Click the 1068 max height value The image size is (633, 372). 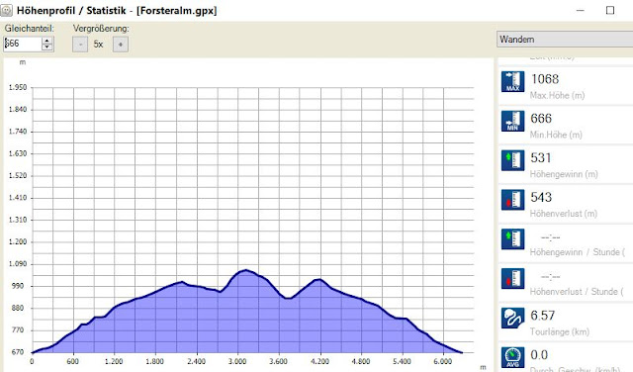545,79
